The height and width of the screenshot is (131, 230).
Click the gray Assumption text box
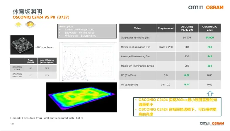(87, 31)
